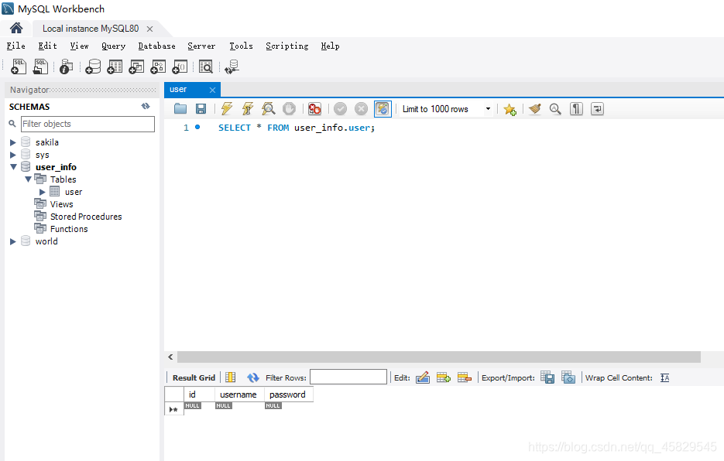This screenshot has height=461, width=724.
Task: Refresh the result grid data
Action: tap(253, 377)
